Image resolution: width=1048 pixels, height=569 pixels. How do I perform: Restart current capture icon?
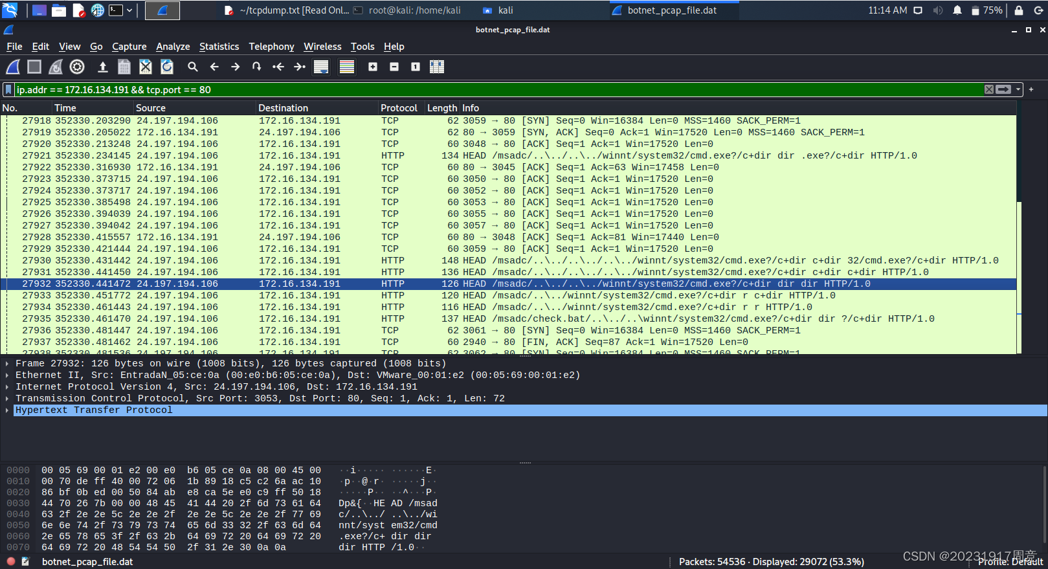tap(56, 67)
